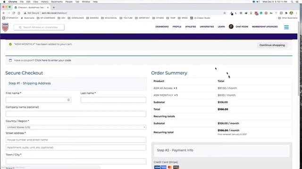Open the DEV bookmark folder
The height and width of the screenshot is (169, 302).
click(x=61, y=18)
